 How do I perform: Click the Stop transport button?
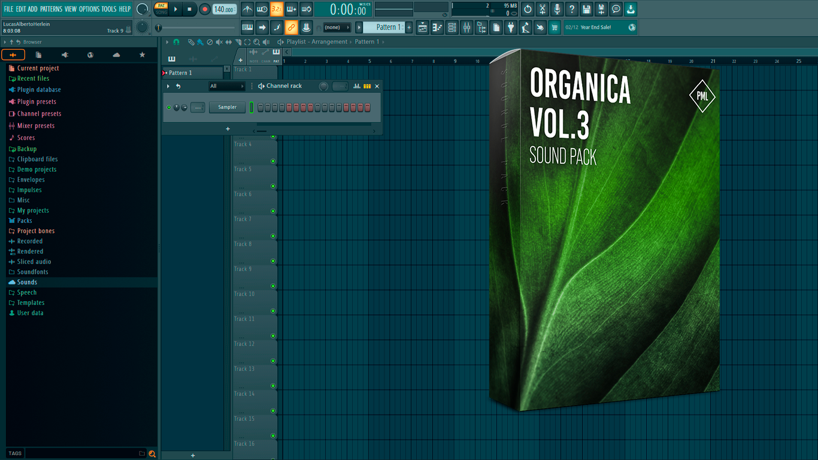[x=190, y=9]
